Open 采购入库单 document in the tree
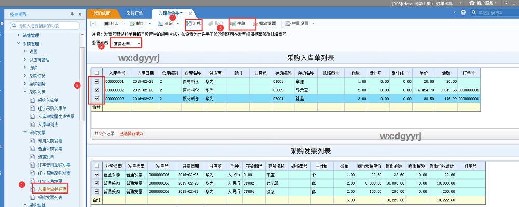Viewport: 519px width, 207px height. pyautogui.click(x=48, y=100)
